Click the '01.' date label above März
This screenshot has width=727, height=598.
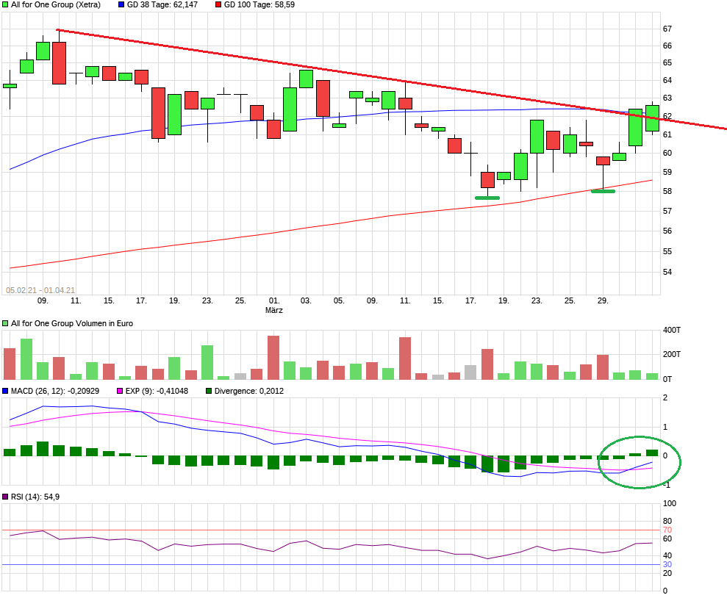pyautogui.click(x=274, y=300)
